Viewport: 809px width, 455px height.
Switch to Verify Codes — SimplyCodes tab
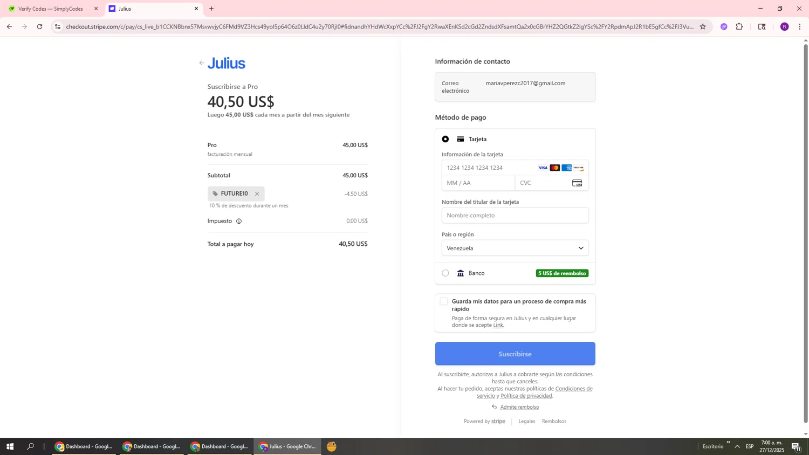(51, 9)
